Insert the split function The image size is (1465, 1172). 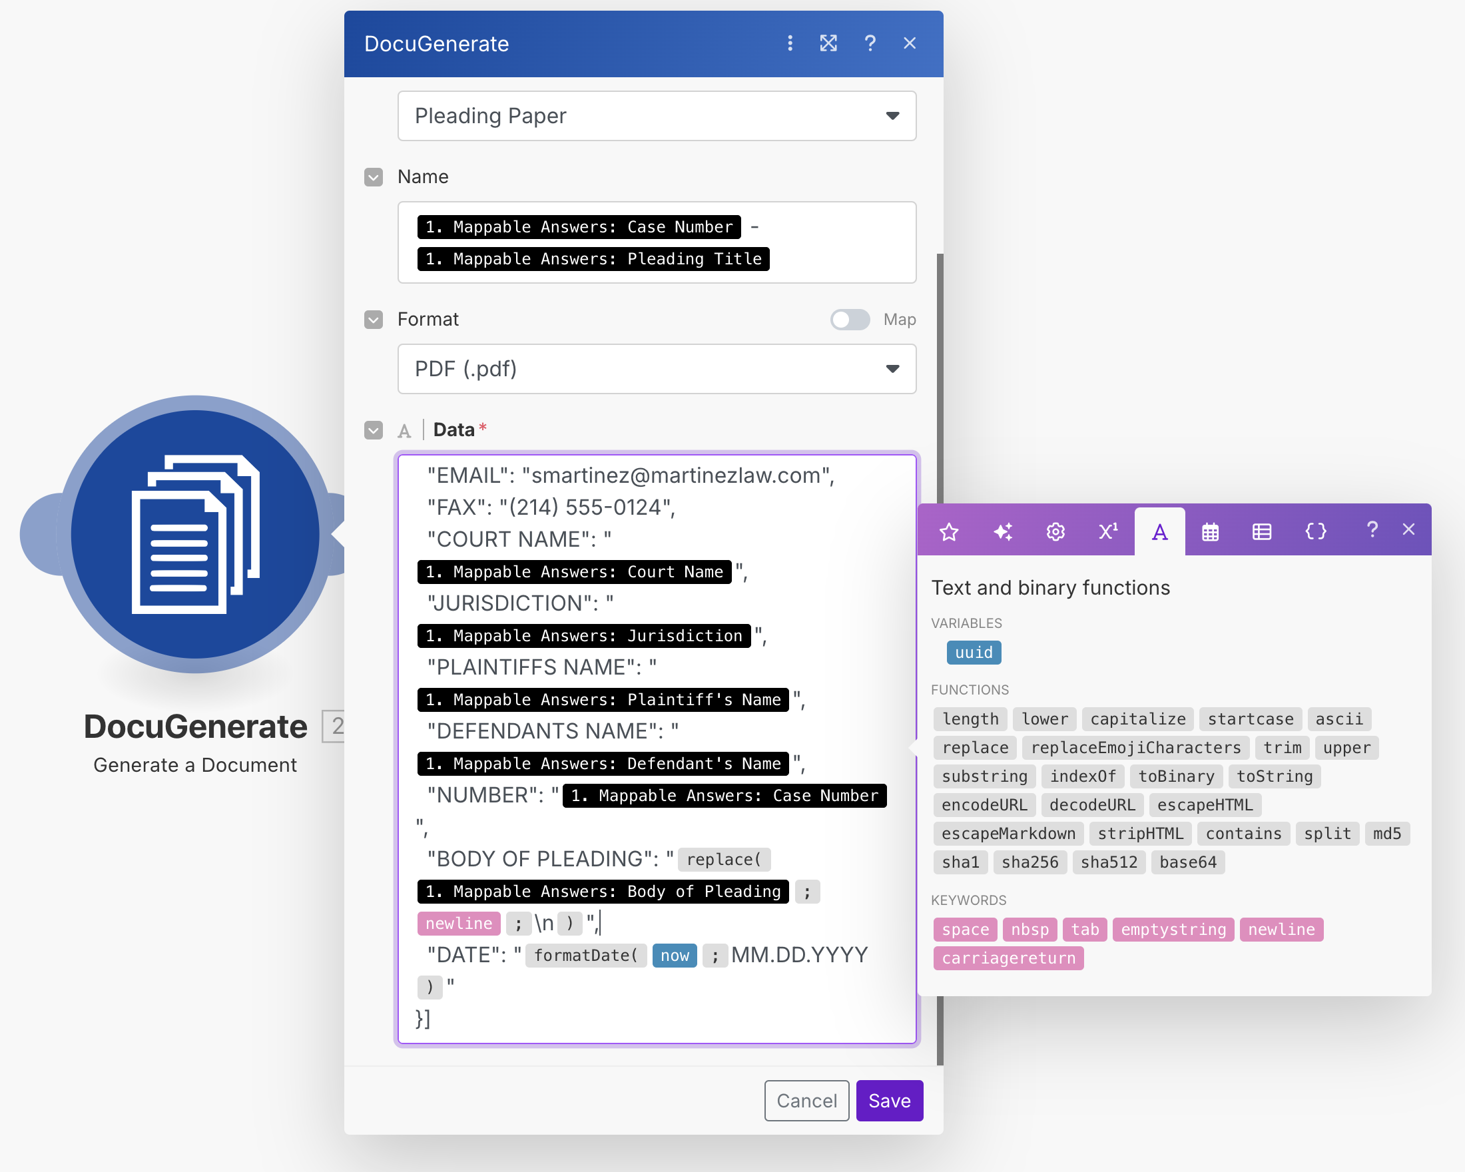pyautogui.click(x=1327, y=833)
